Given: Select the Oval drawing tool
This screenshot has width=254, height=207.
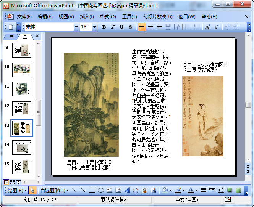Looking at the screenshot, I should point(101,190).
